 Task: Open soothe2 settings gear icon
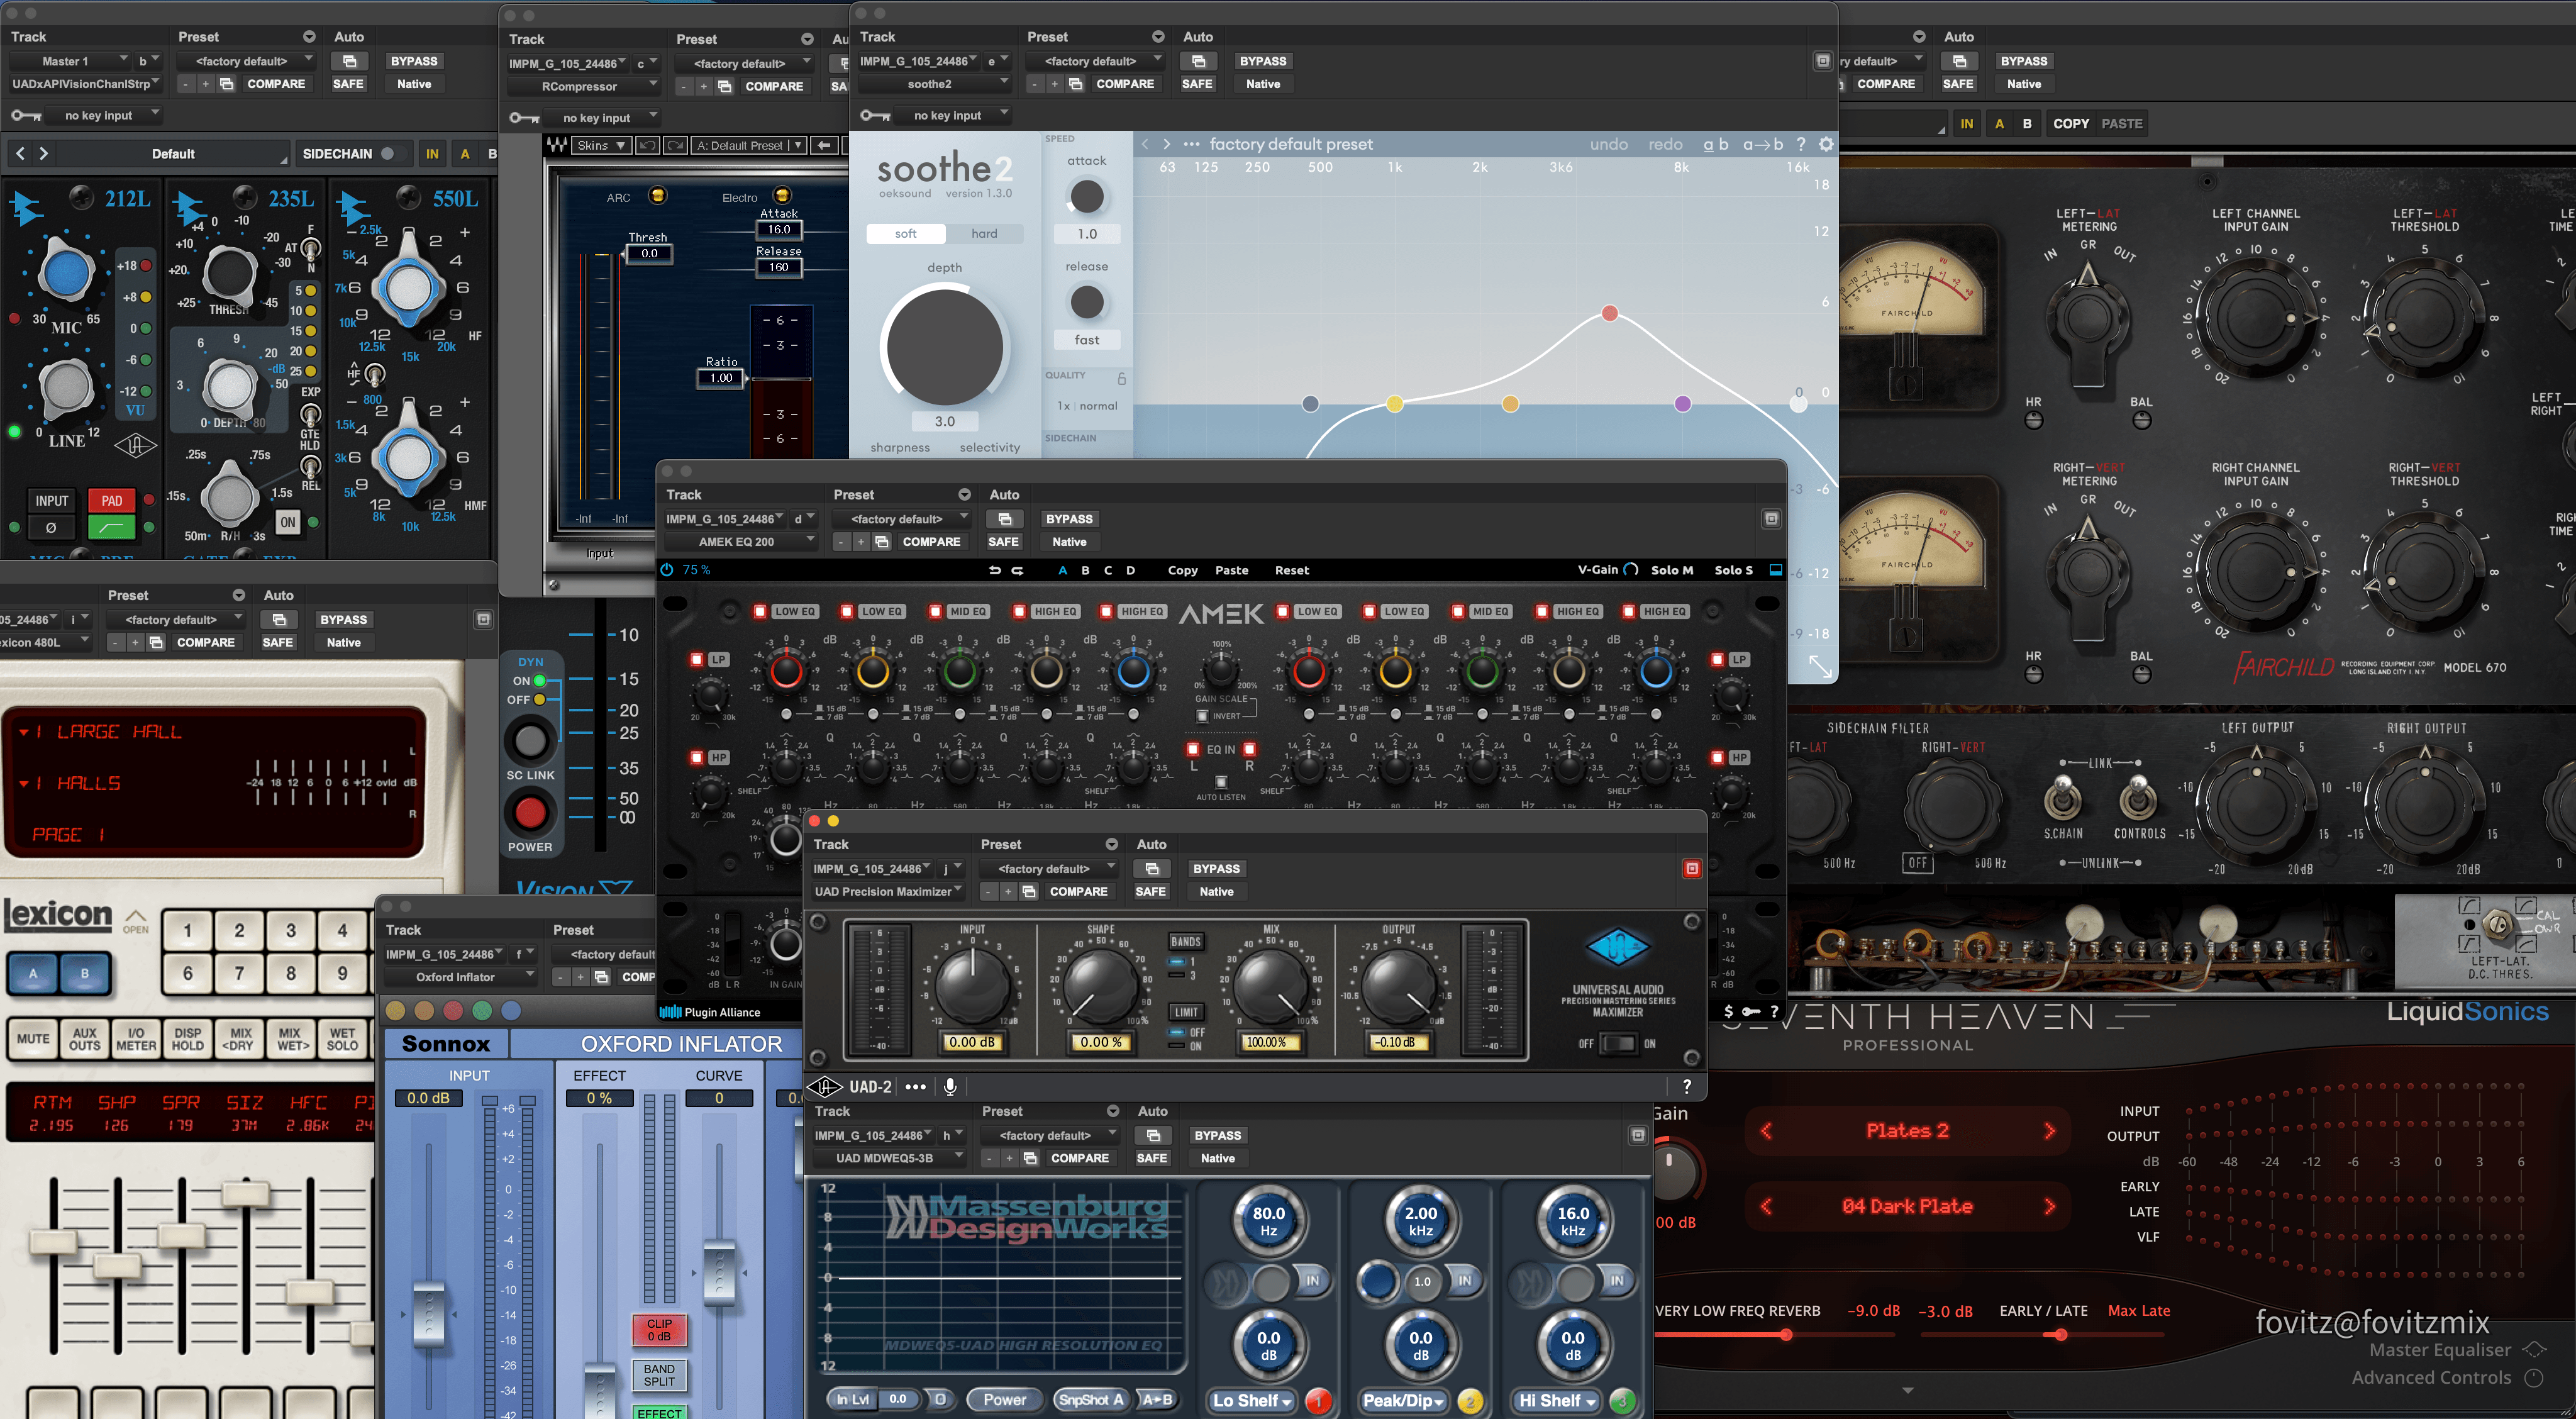pos(1826,144)
